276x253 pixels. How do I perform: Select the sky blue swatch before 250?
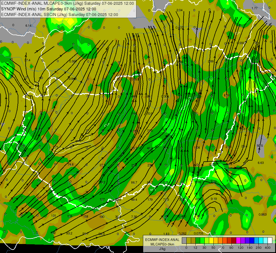[x=257, y=241]
